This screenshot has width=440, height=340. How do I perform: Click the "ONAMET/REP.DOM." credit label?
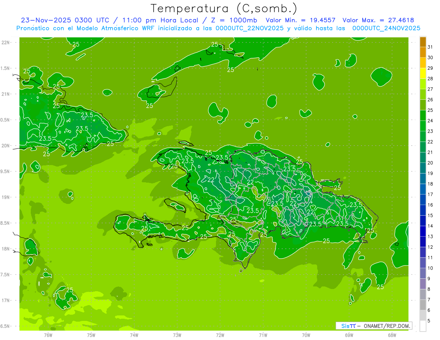click(387, 326)
